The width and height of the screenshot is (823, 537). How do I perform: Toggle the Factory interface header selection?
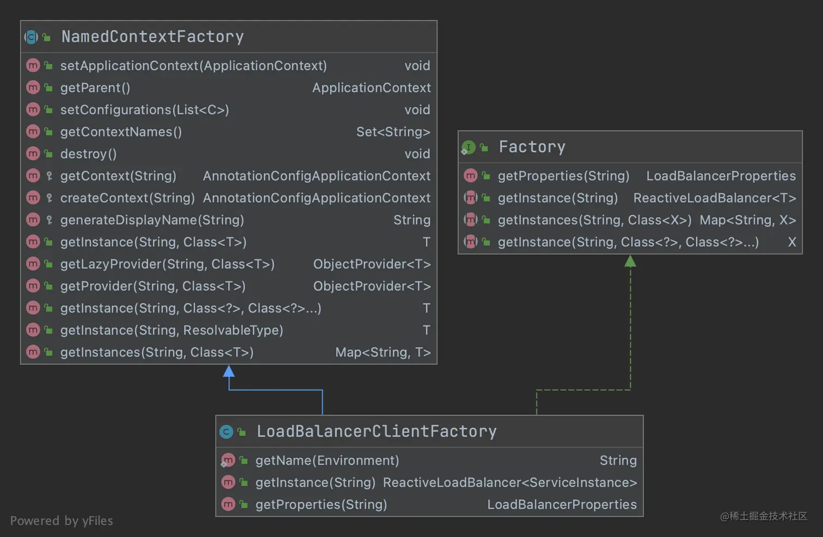coord(532,147)
